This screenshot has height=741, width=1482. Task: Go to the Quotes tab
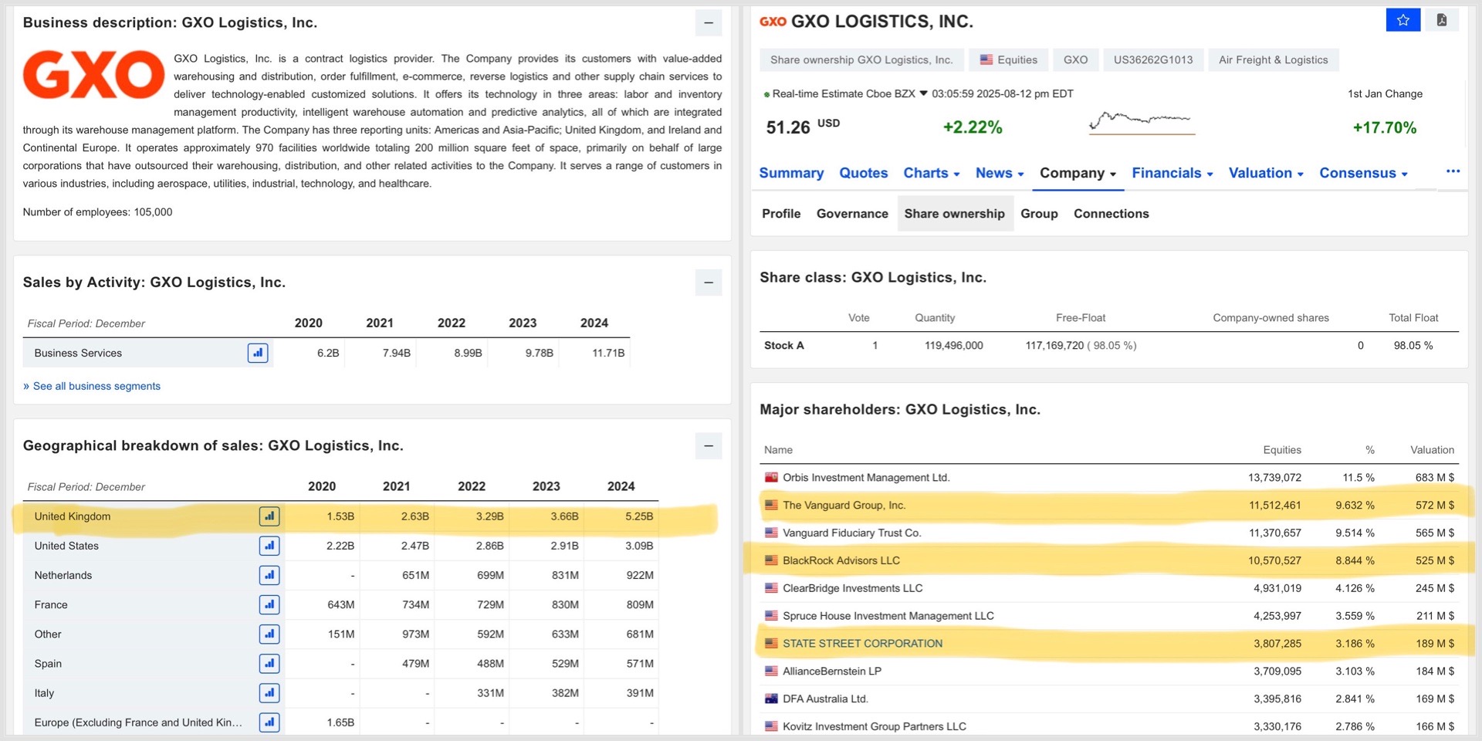click(x=864, y=173)
